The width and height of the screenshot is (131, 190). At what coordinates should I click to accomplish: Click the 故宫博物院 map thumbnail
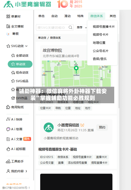click(x=76, y=74)
